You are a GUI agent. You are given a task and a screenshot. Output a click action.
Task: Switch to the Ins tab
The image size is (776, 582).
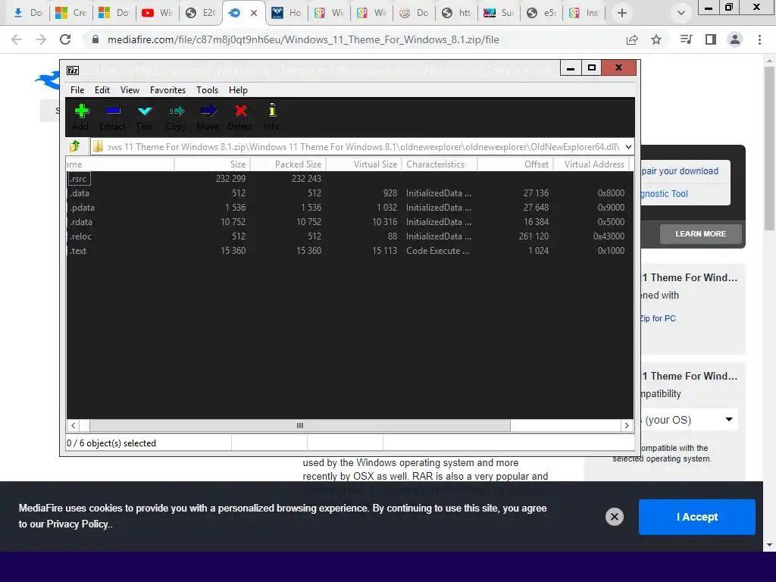tap(584, 13)
